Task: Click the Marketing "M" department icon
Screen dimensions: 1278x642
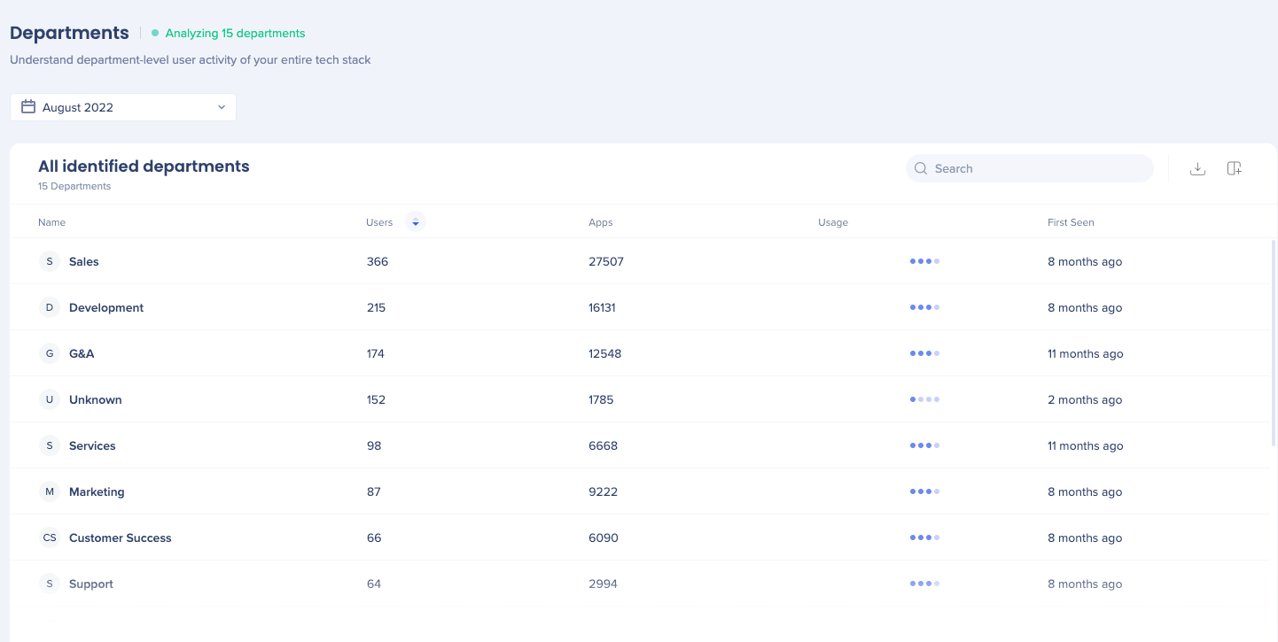Action: (49, 491)
